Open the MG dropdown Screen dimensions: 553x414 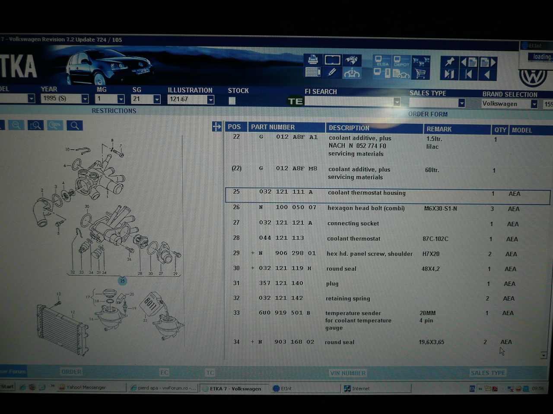[121, 99]
